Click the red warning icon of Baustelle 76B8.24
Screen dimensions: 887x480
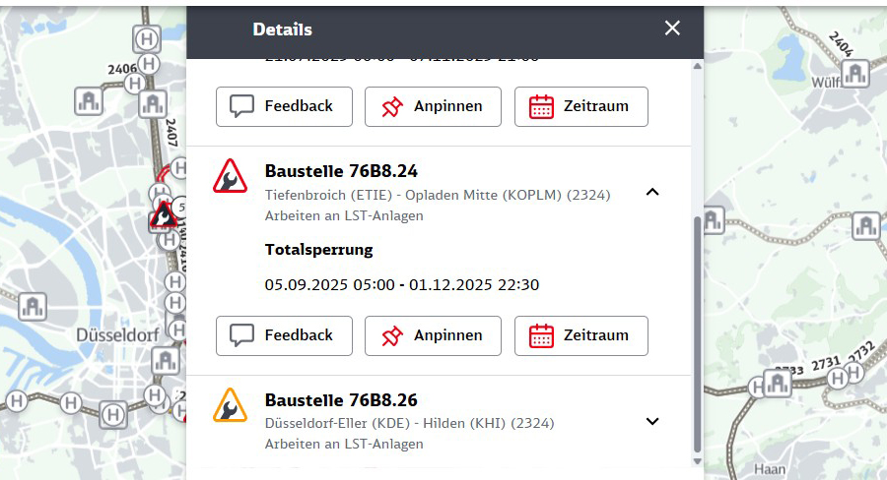pos(230,177)
